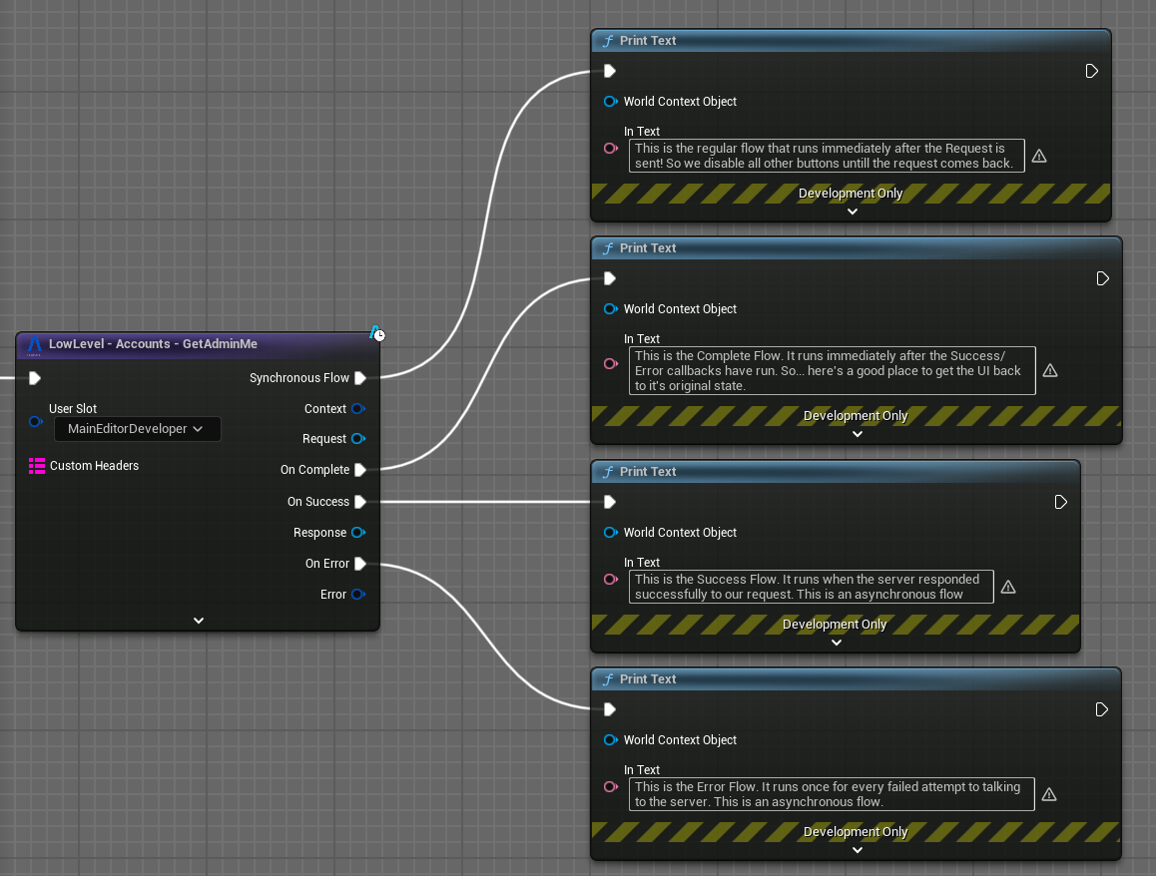Click the Synchronous Flow execution output pin
This screenshot has height=876, width=1156.
pyautogui.click(x=360, y=378)
